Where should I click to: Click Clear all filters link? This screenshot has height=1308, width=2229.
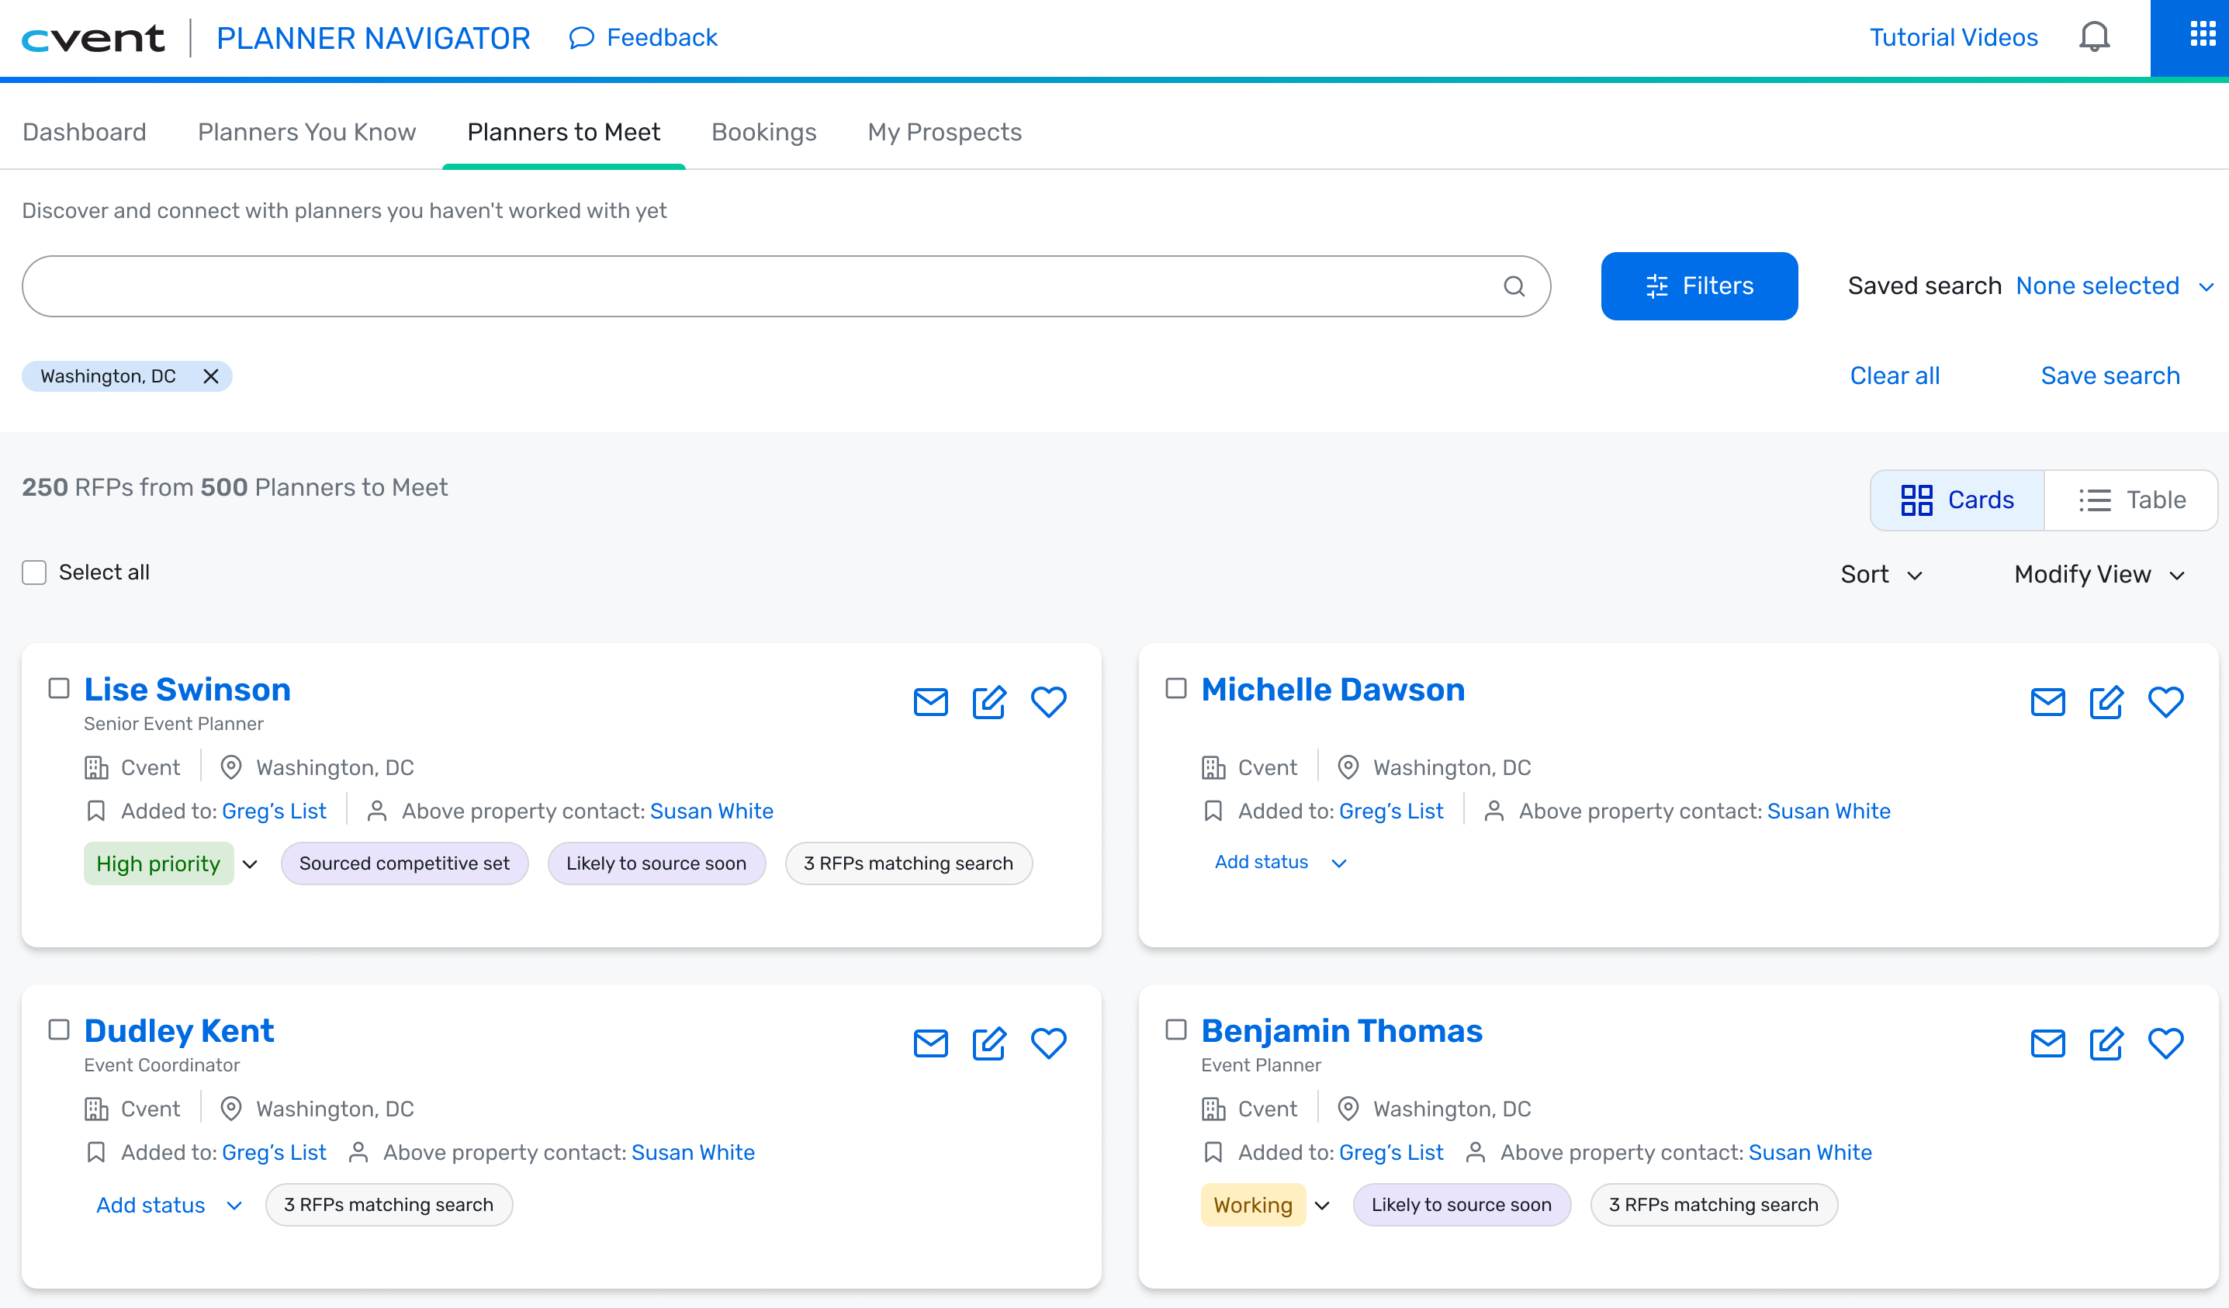pyautogui.click(x=1895, y=377)
